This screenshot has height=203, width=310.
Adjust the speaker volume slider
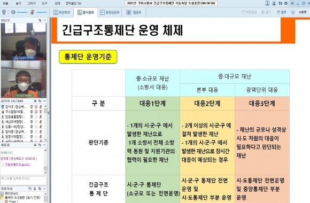click(22, 12)
